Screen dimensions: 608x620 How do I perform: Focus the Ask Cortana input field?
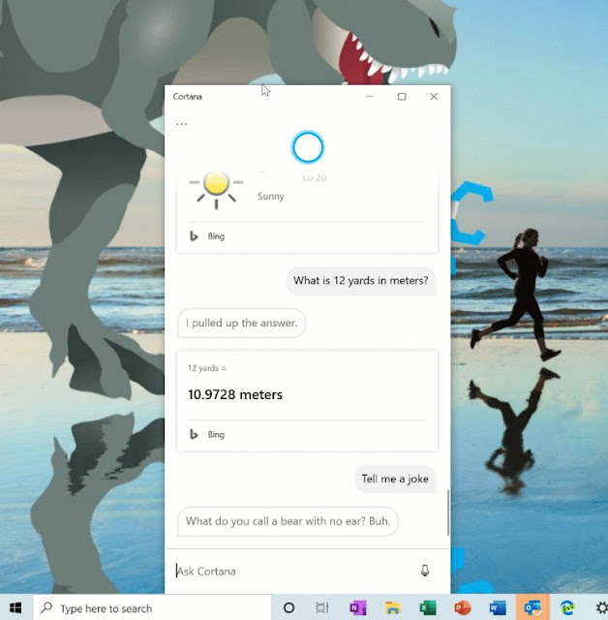[292, 571]
